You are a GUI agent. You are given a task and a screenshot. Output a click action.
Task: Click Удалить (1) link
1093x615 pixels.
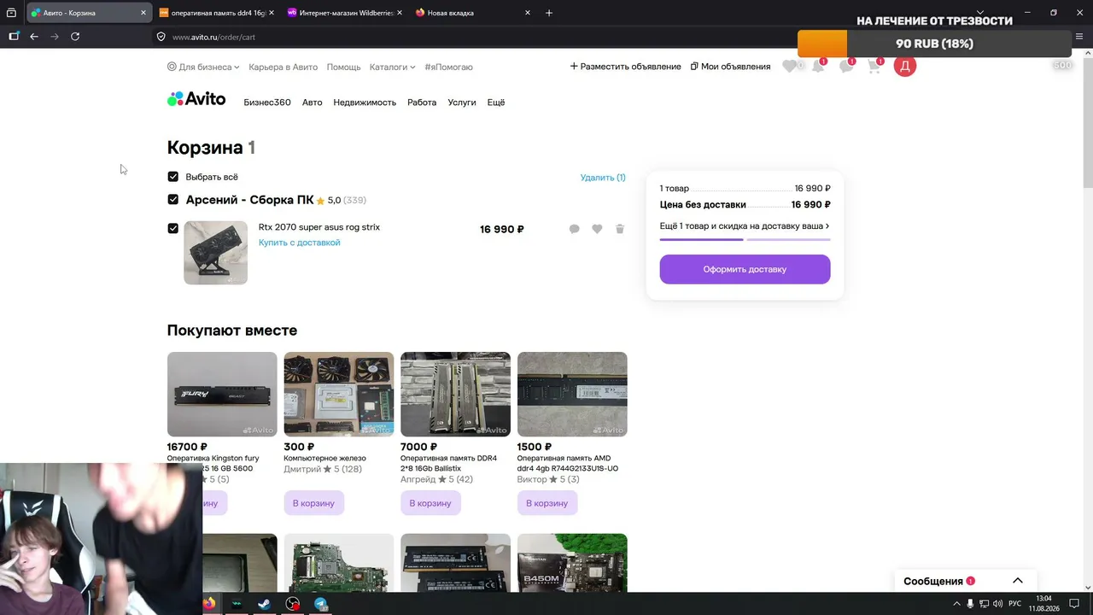click(x=603, y=177)
